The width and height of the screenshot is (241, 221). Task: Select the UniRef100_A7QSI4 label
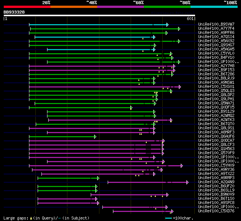coord(216,37)
